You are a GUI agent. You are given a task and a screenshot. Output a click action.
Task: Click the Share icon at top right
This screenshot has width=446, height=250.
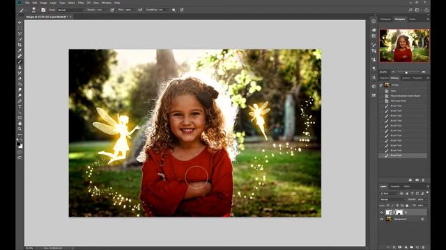[426, 10]
